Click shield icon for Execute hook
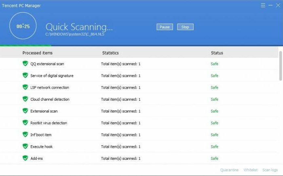Image resolution: width=283 pixels, height=176 pixels. click(25, 146)
